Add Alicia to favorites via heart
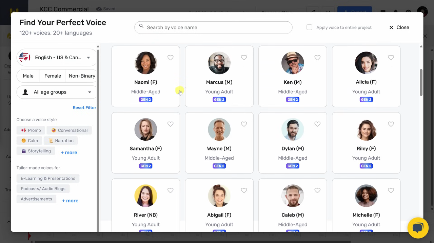This screenshot has width=434, height=243. (391, 58)
